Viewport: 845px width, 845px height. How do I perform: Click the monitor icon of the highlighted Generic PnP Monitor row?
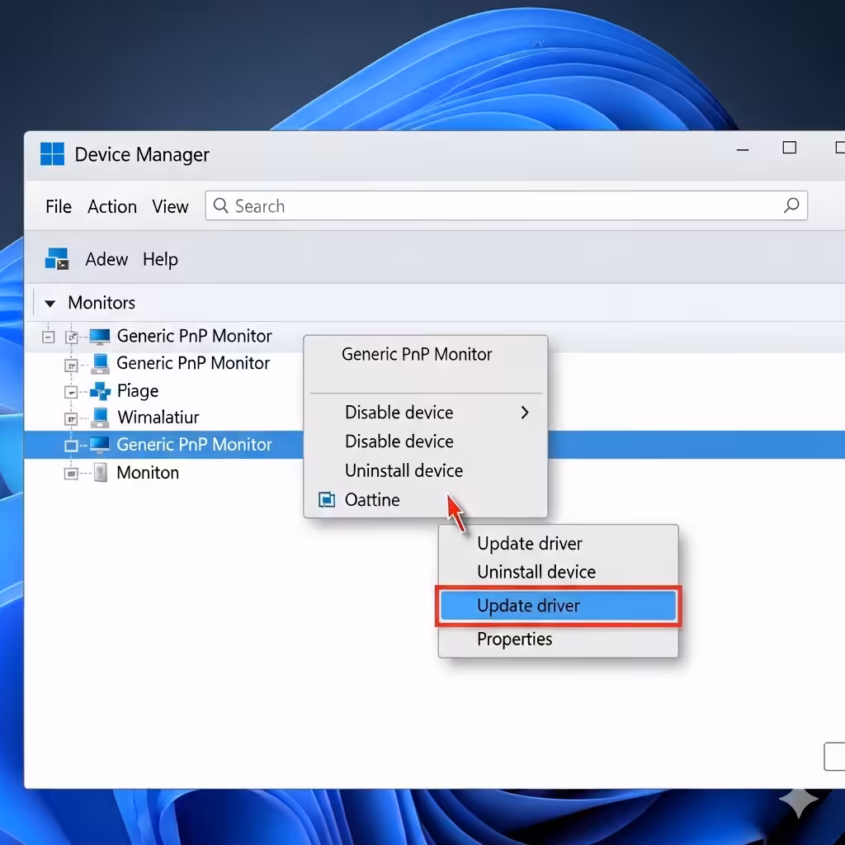100,445
